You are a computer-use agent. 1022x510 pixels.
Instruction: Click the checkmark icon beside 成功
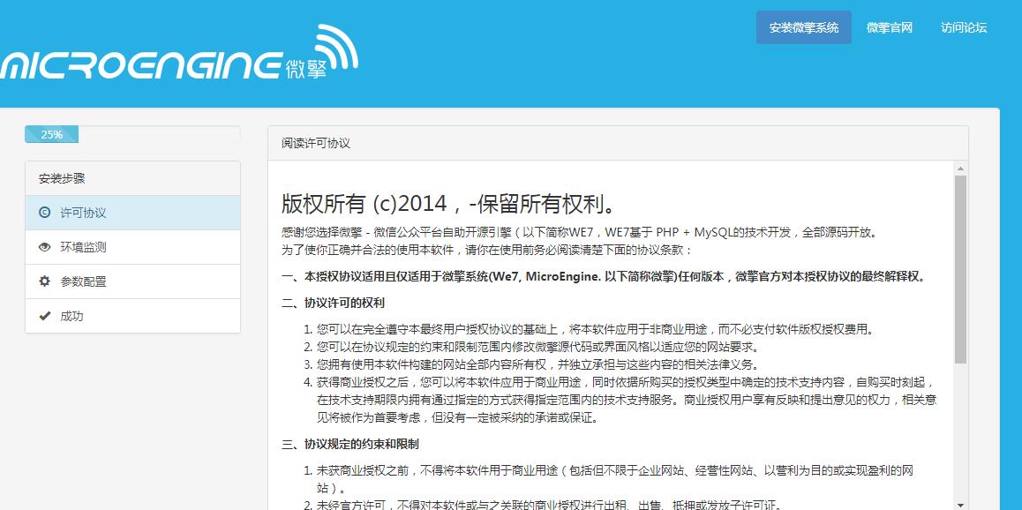[44, 315]
